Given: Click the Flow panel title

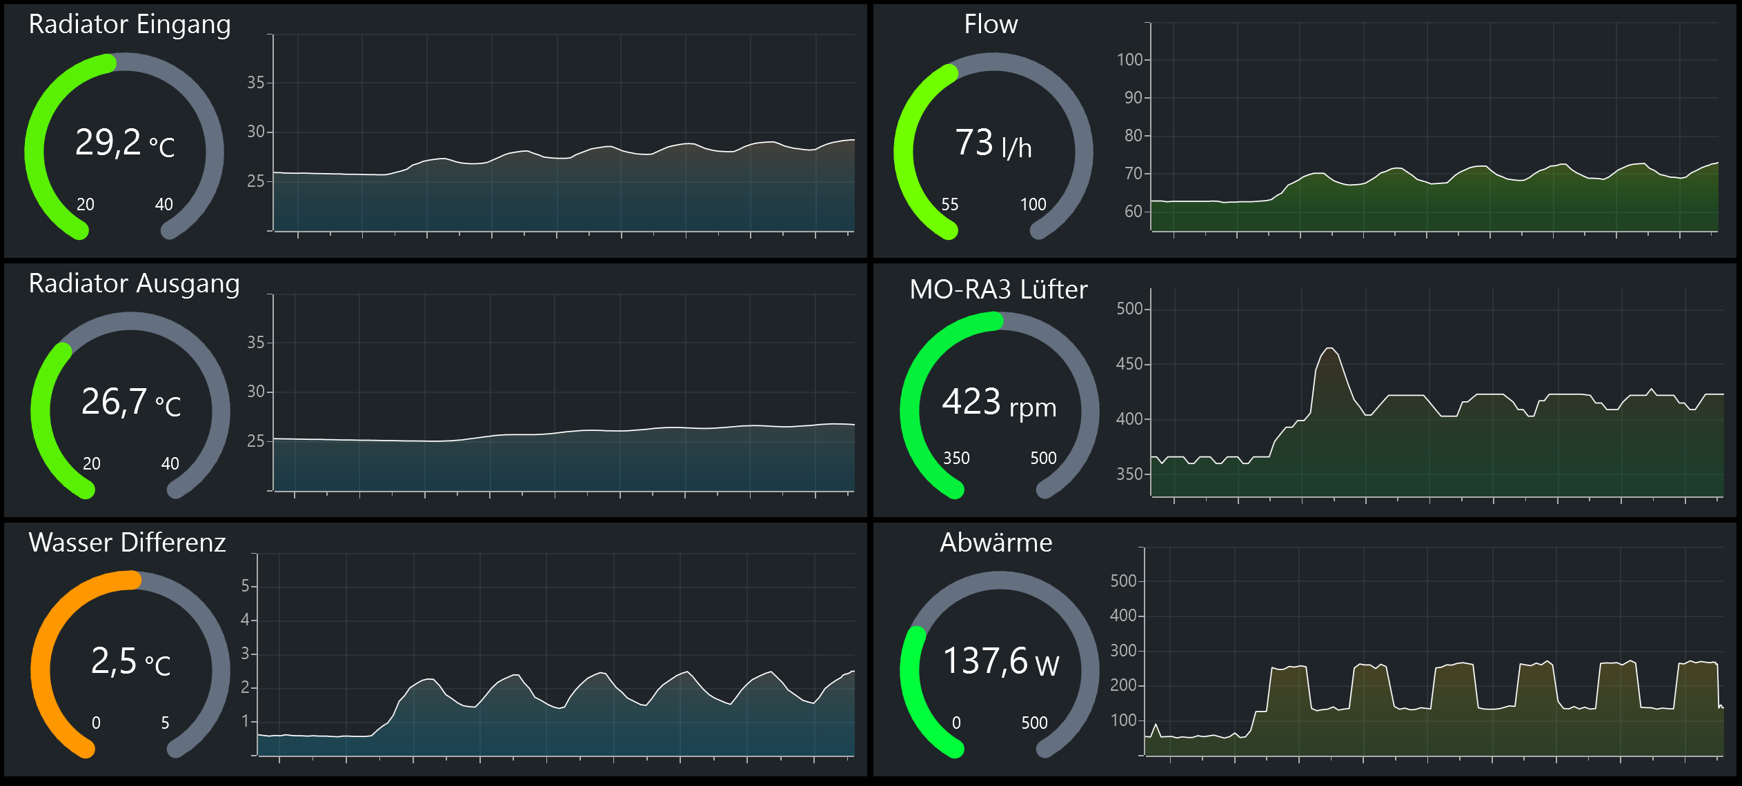Looking at the screenshot, I should [x=991, y=24].
